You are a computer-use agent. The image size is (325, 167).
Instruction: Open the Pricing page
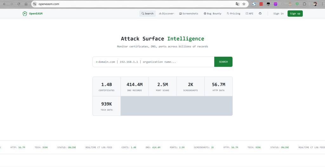234,14
